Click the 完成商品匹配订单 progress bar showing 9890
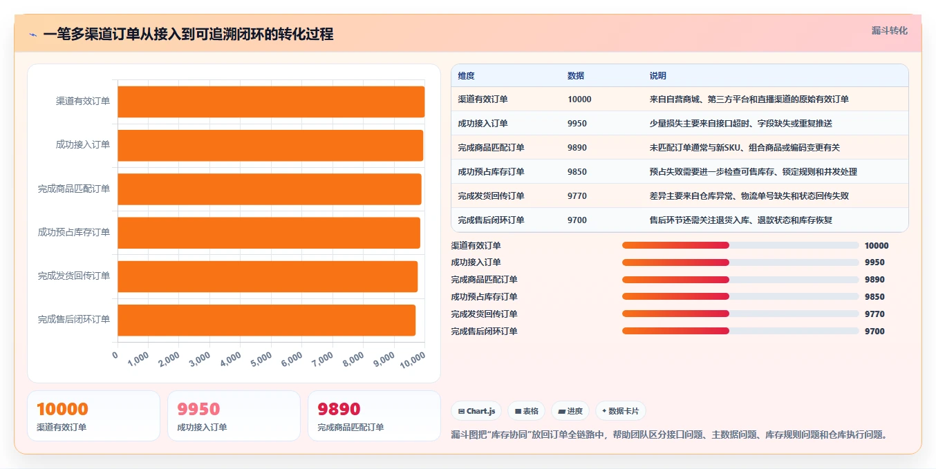 tap(740, 280)
